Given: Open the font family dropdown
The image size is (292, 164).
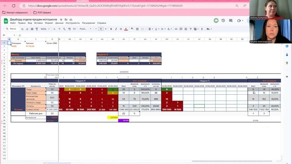Looking at the screenshot, I should pyautogui.click(x=85, y=29).
